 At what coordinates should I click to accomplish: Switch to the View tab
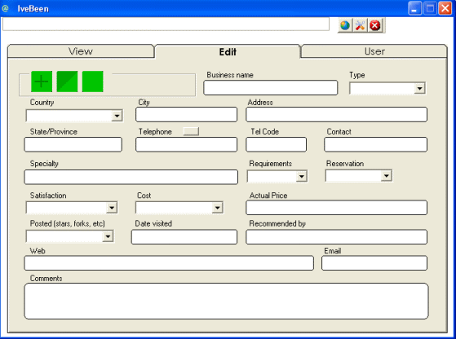81,51
